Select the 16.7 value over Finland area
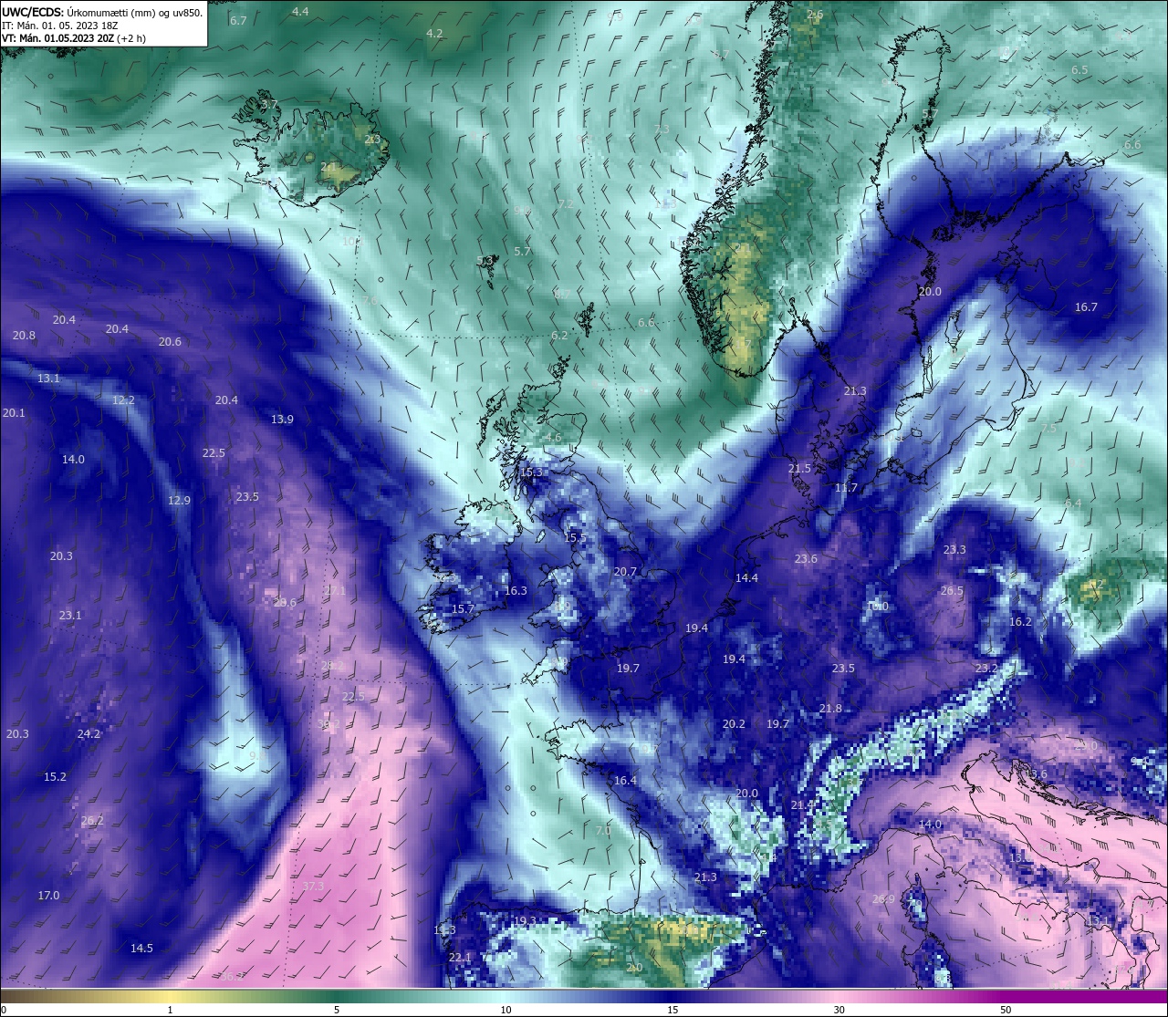The height and width of the screenshot is (1017, 1168). tap(1086, 307)
